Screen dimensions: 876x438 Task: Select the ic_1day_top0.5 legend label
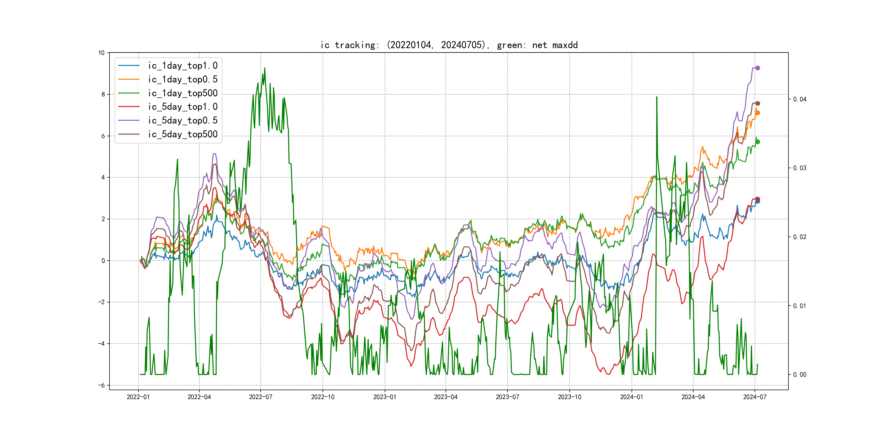(182, 79)
